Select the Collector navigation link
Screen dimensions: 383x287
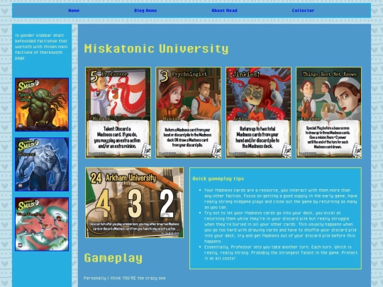(x=303, y=11)
